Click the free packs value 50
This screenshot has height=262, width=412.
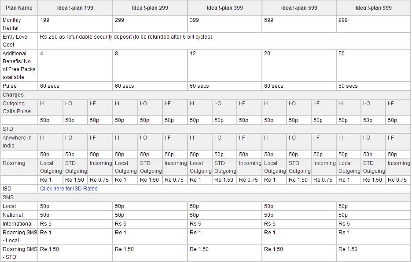click(x=341, y=54)
